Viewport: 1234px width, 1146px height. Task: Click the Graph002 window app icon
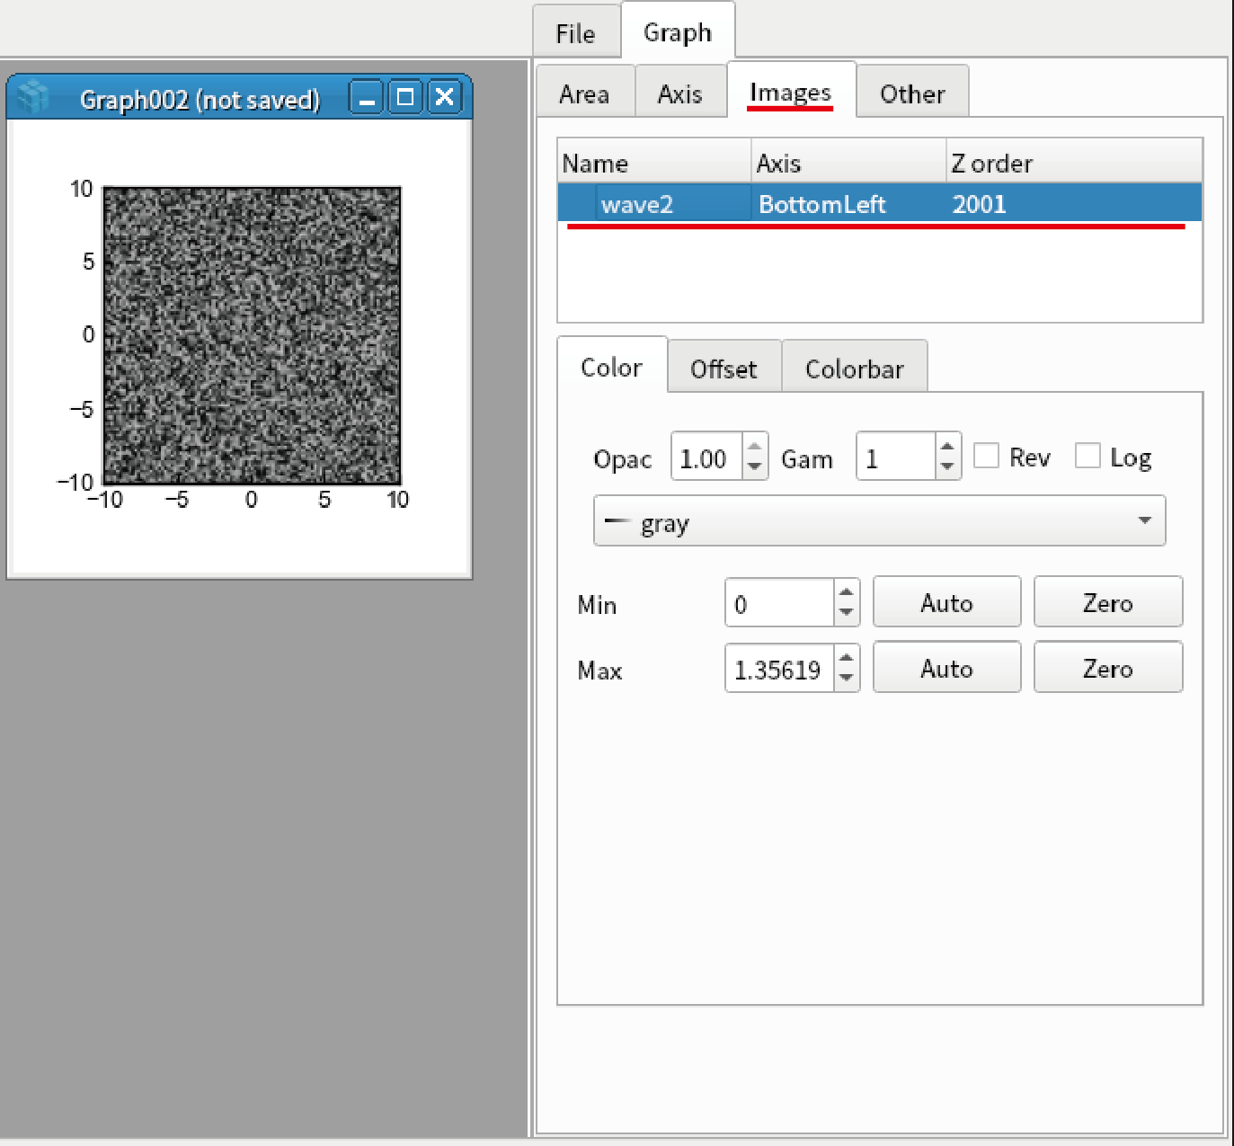(34, 97)
